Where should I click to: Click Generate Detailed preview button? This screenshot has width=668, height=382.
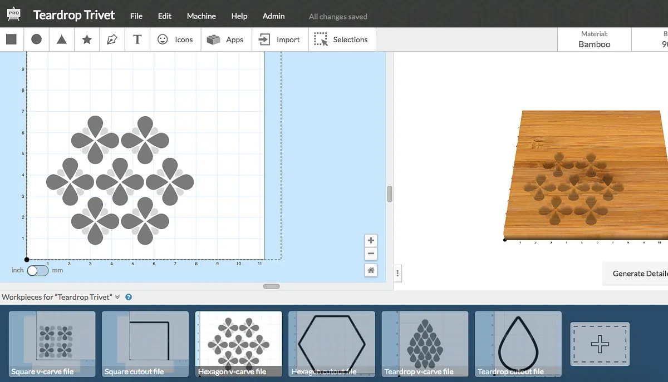637,273
